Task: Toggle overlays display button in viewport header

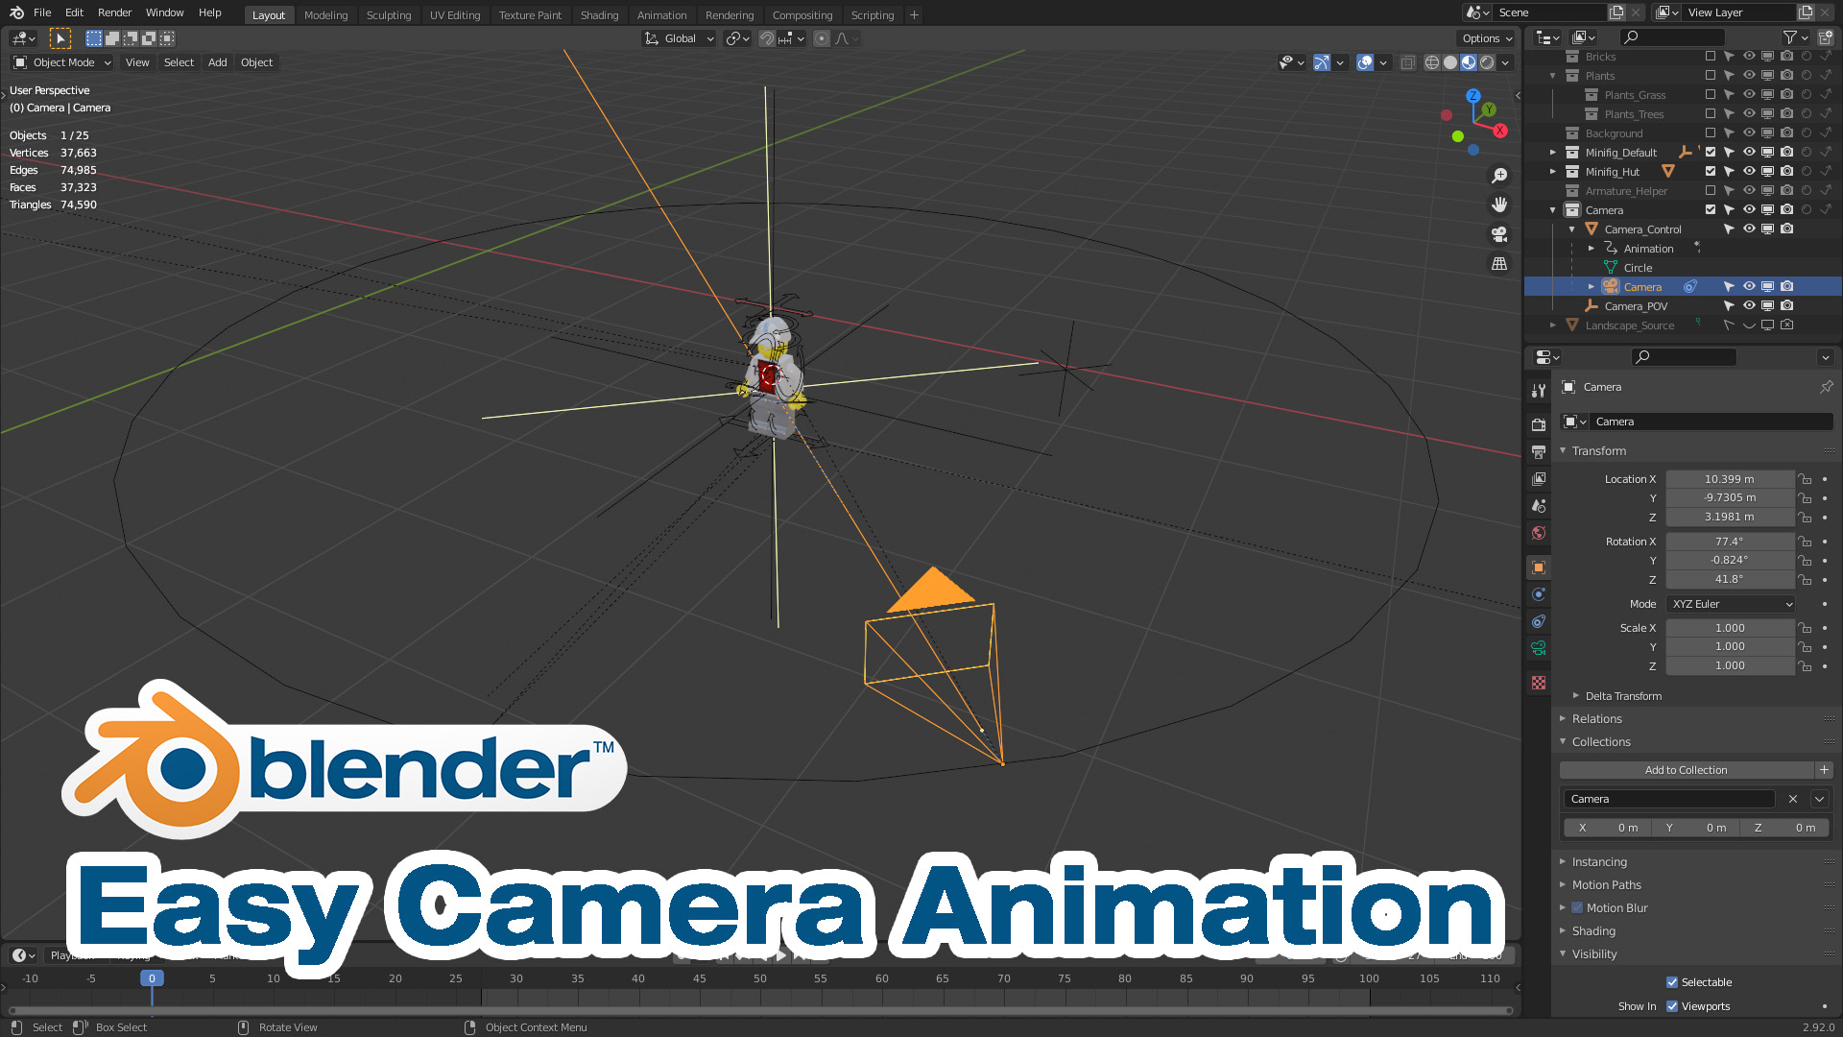Action: (1365, 62)
